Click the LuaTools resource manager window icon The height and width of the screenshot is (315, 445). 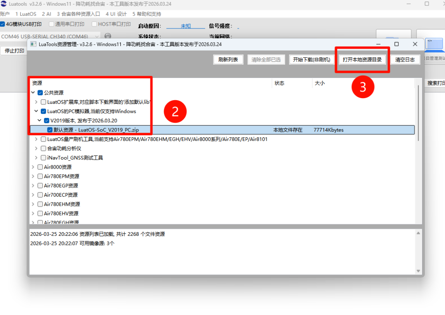[33, 44]
